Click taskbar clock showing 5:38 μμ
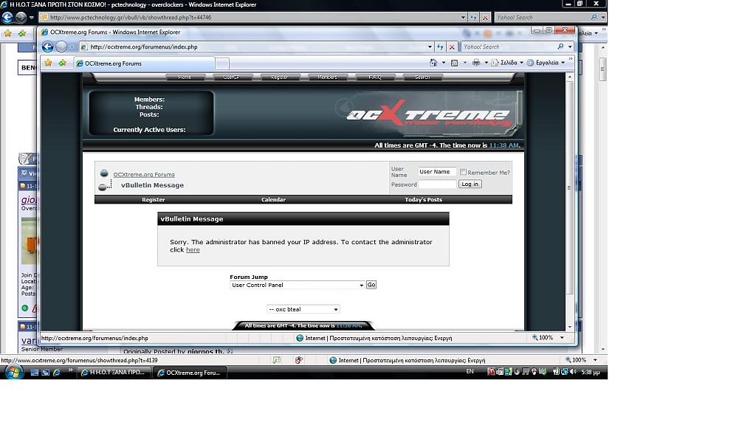This screenshot has height=425, width=756. coord(591,372)
